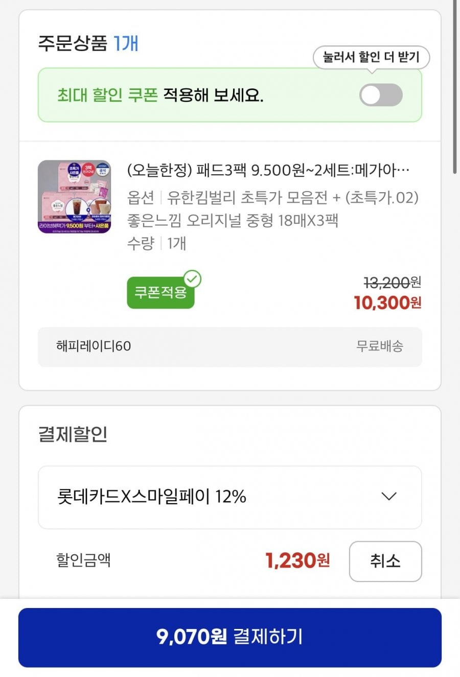The height and width of the screenshot is (677, 460).
Task: Tap the 해피레이디60 seller name
Action: pyautogui.click(x=94, y=346)
